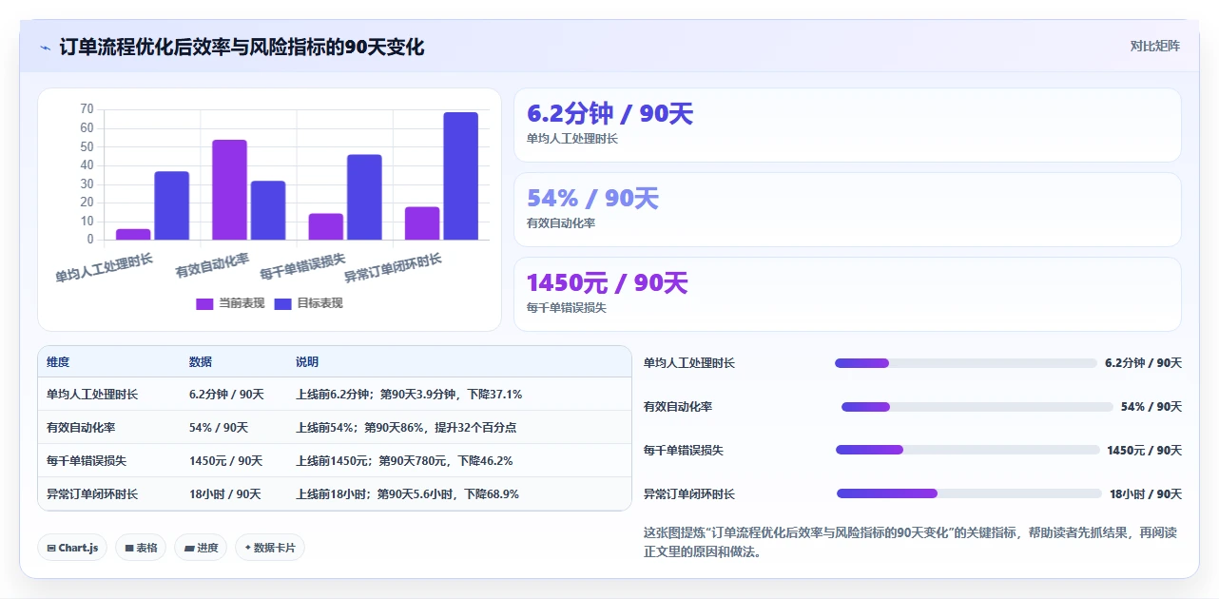The width and height of the screenshot is (1219, 599).
Task: Click the blue 单均人工处理时长 chart bar
Action: 171,205
